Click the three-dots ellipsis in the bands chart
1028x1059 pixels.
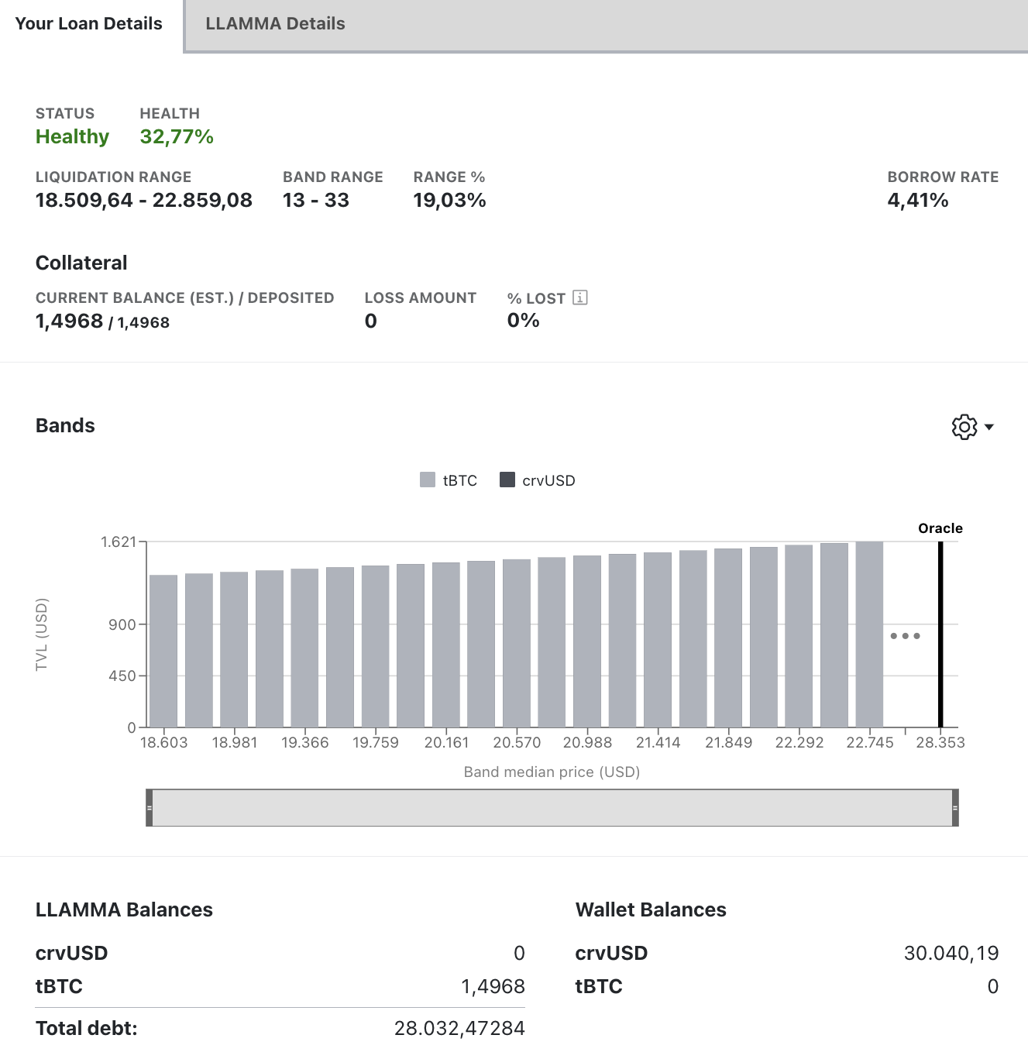[x=905, y=636]
